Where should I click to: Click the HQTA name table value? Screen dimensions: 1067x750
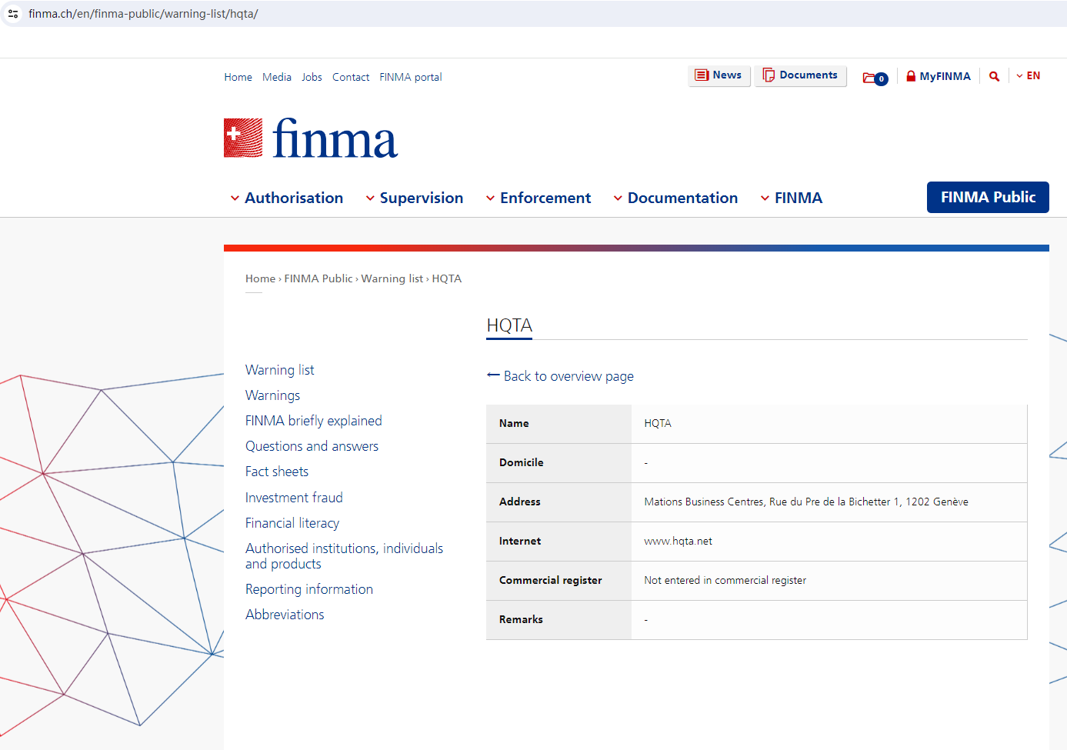point(658,423)
